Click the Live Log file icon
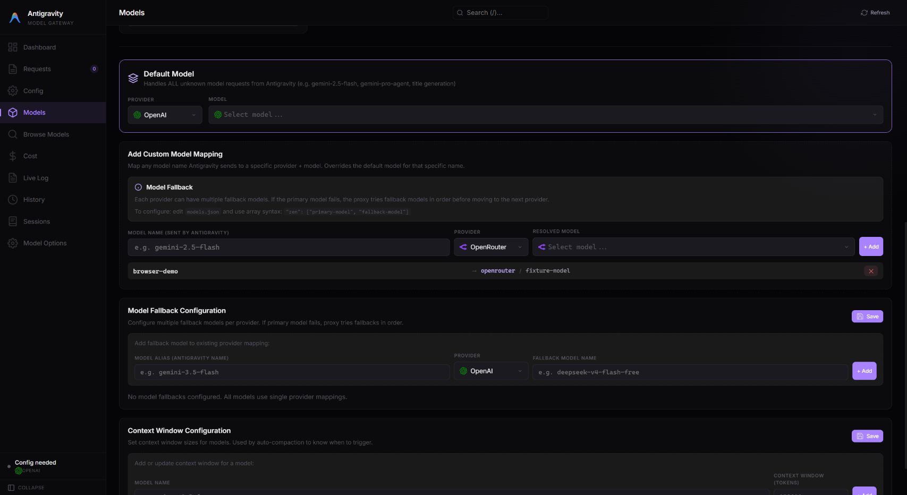The width and height of the screenshot is (907, 495). tap(13, 178)
